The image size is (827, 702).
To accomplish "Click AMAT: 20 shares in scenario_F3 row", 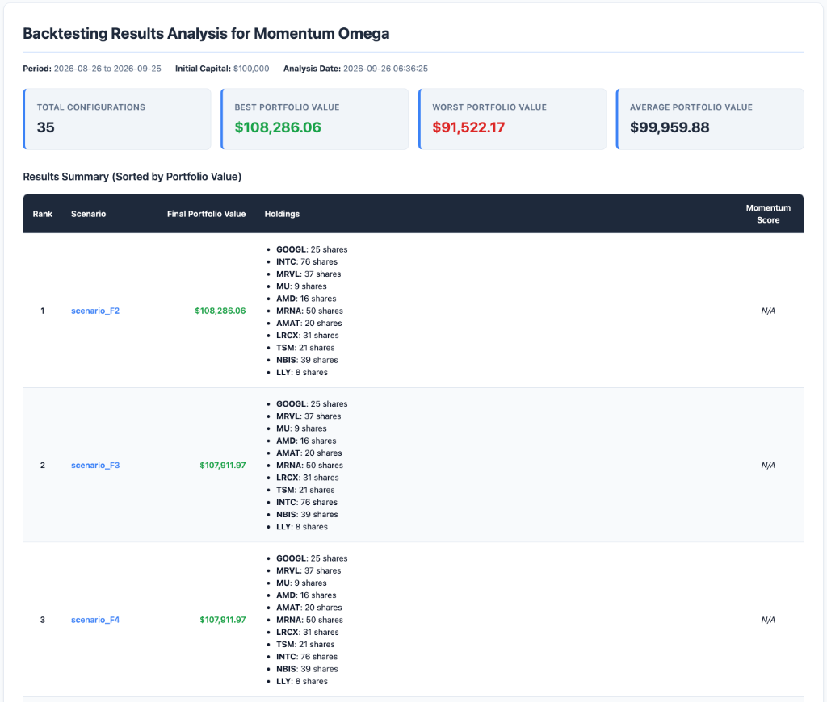I will pyautogui.click(x=309, y=453).
